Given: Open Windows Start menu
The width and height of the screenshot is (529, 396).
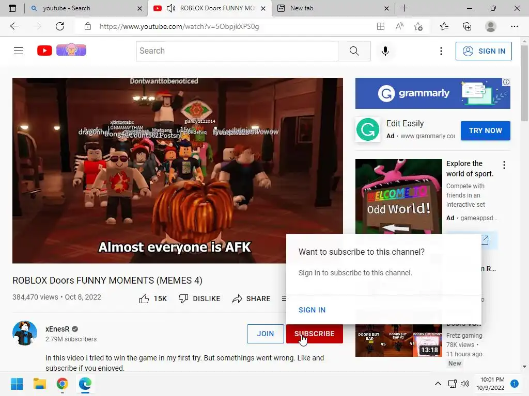Looking at the screenshot, I should (17, 384).
